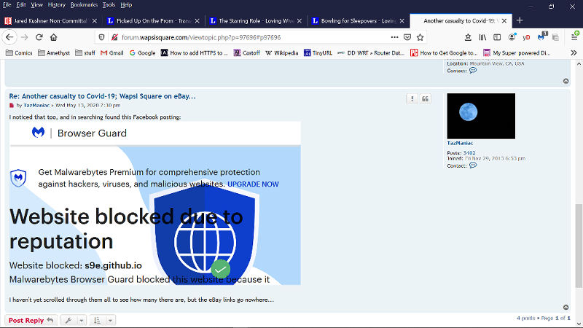
Task: Close the Bowling for Sleepovers tab
Action: (402, 21)
